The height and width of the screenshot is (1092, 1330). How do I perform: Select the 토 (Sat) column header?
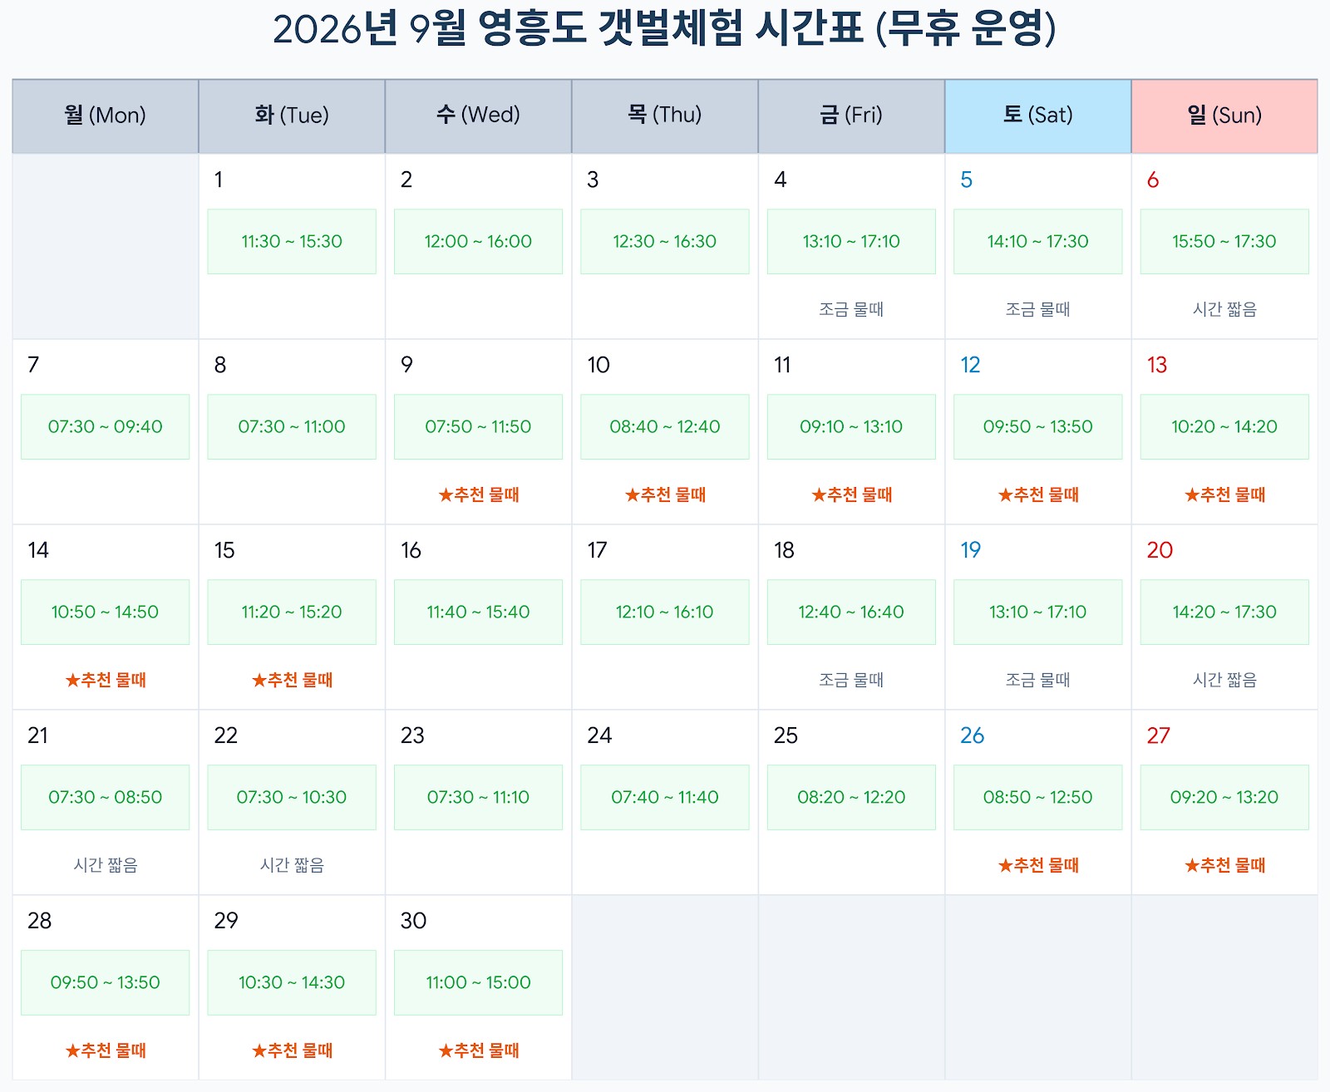1038,116
